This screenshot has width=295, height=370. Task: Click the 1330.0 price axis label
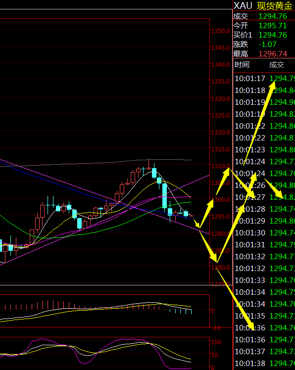coord(220,98)
